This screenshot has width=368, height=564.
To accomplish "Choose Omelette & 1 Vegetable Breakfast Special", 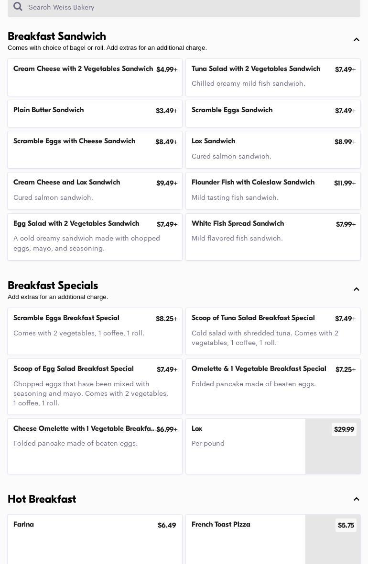I will pyautogui.click(x=273, y=387).
